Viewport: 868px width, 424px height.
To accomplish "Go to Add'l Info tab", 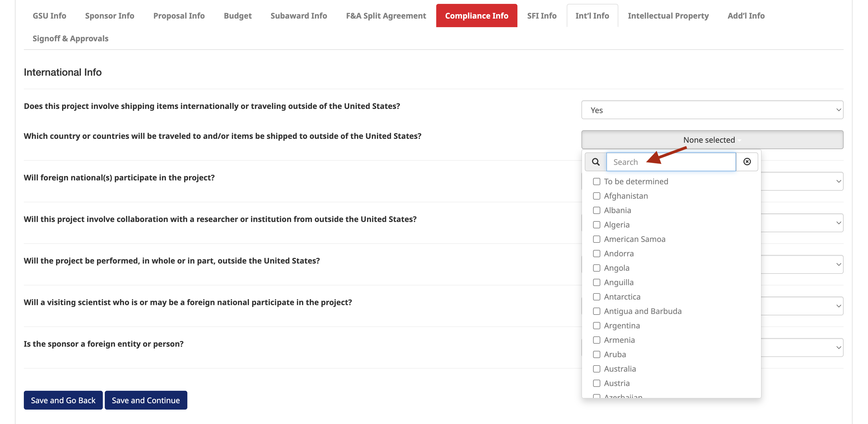I will tap(746, 16).
